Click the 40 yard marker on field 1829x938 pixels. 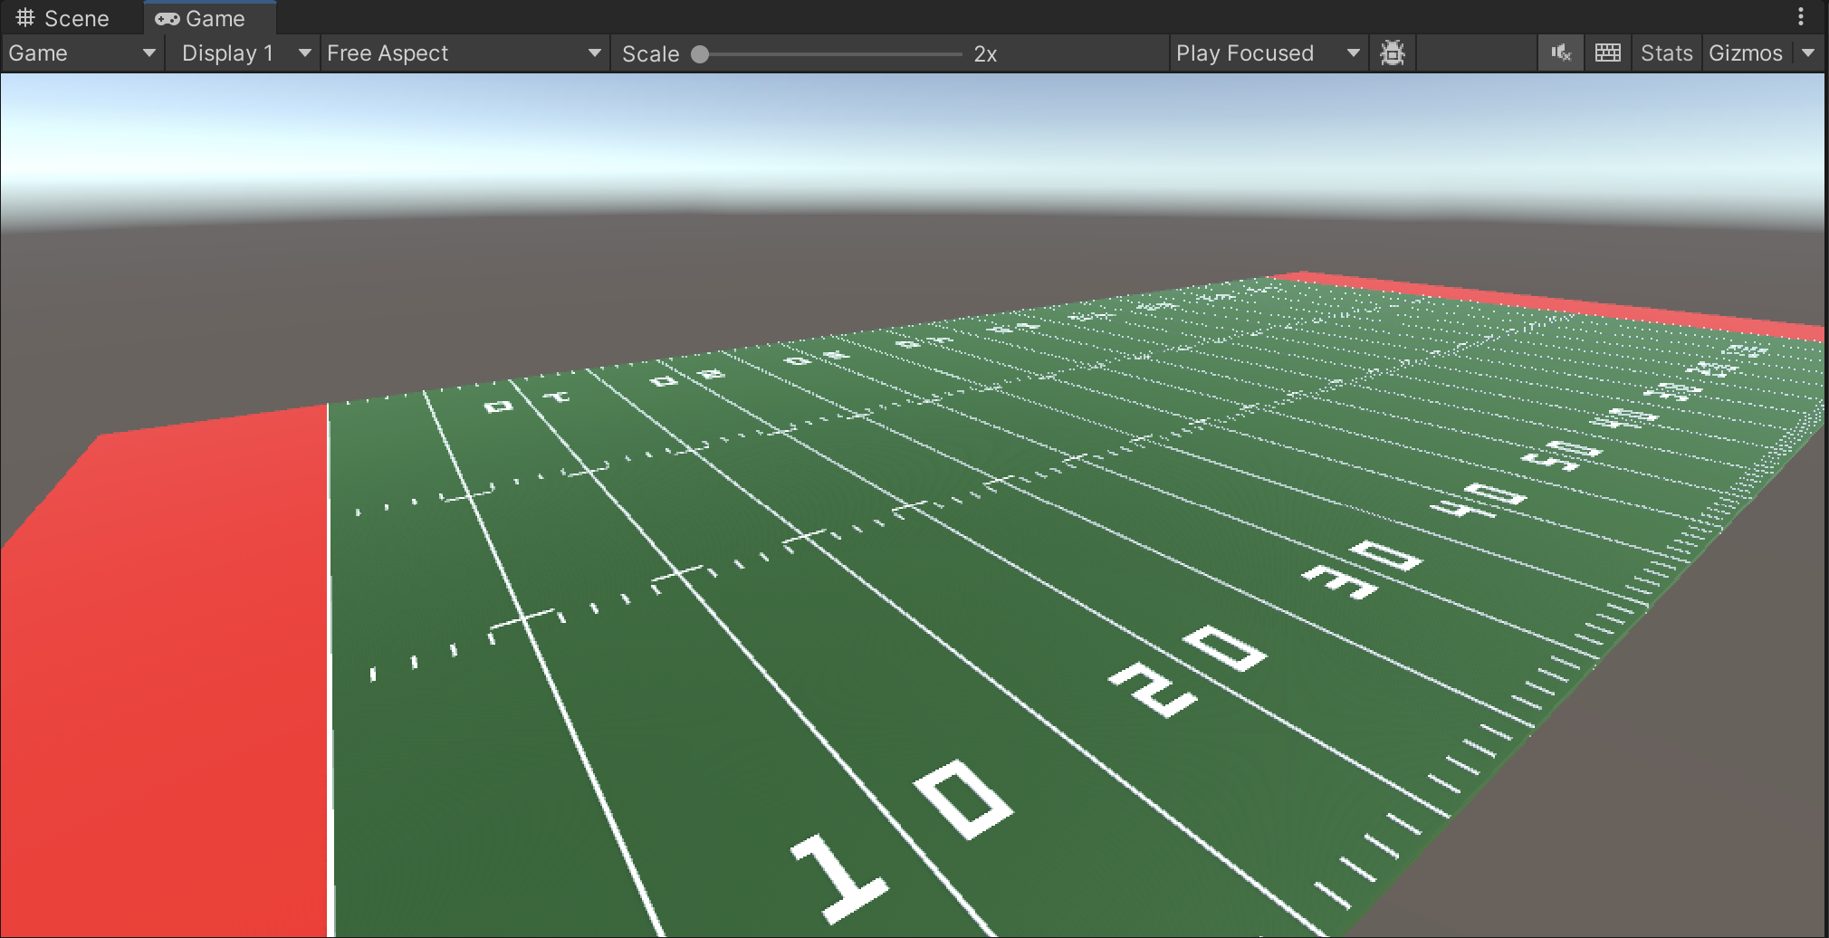(x=1479, y=501)
